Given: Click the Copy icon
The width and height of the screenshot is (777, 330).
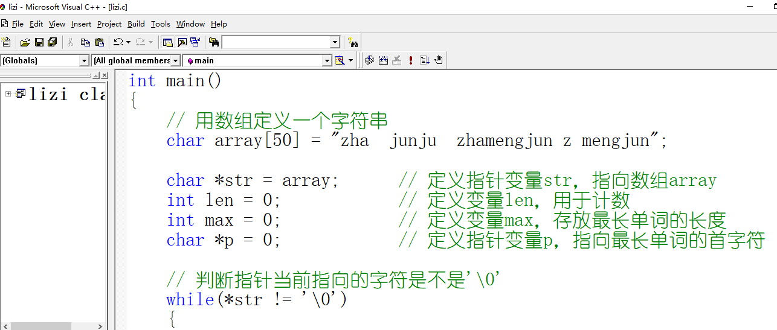Looking at the screenshot, I should (x=85, y=42).
